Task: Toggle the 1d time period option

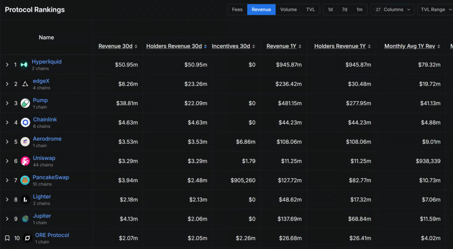Action: point(330,10)
